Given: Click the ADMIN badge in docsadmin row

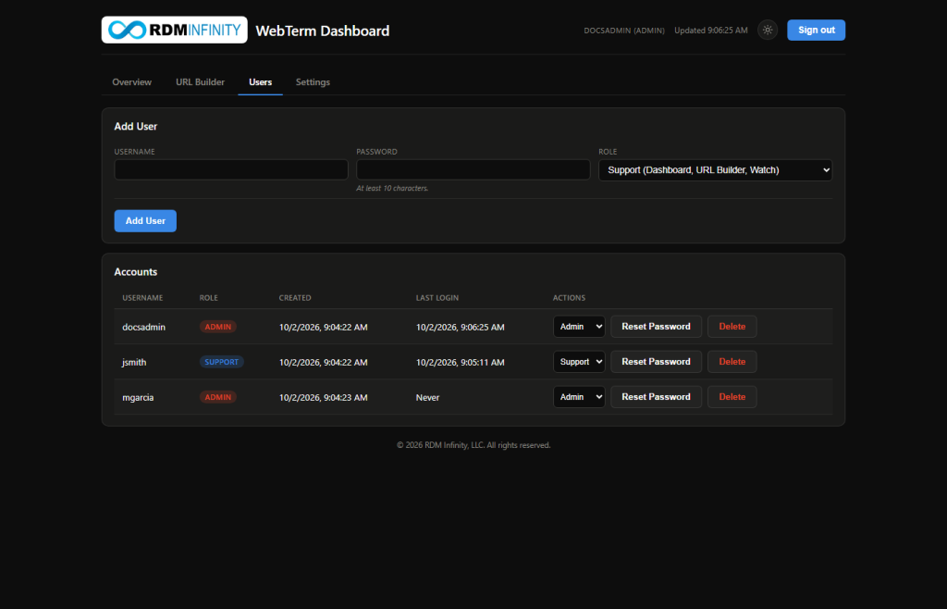Looking at the screenshot, I should 218,327.
